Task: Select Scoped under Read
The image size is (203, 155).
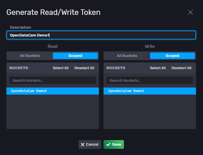Action: pos(75,56)
